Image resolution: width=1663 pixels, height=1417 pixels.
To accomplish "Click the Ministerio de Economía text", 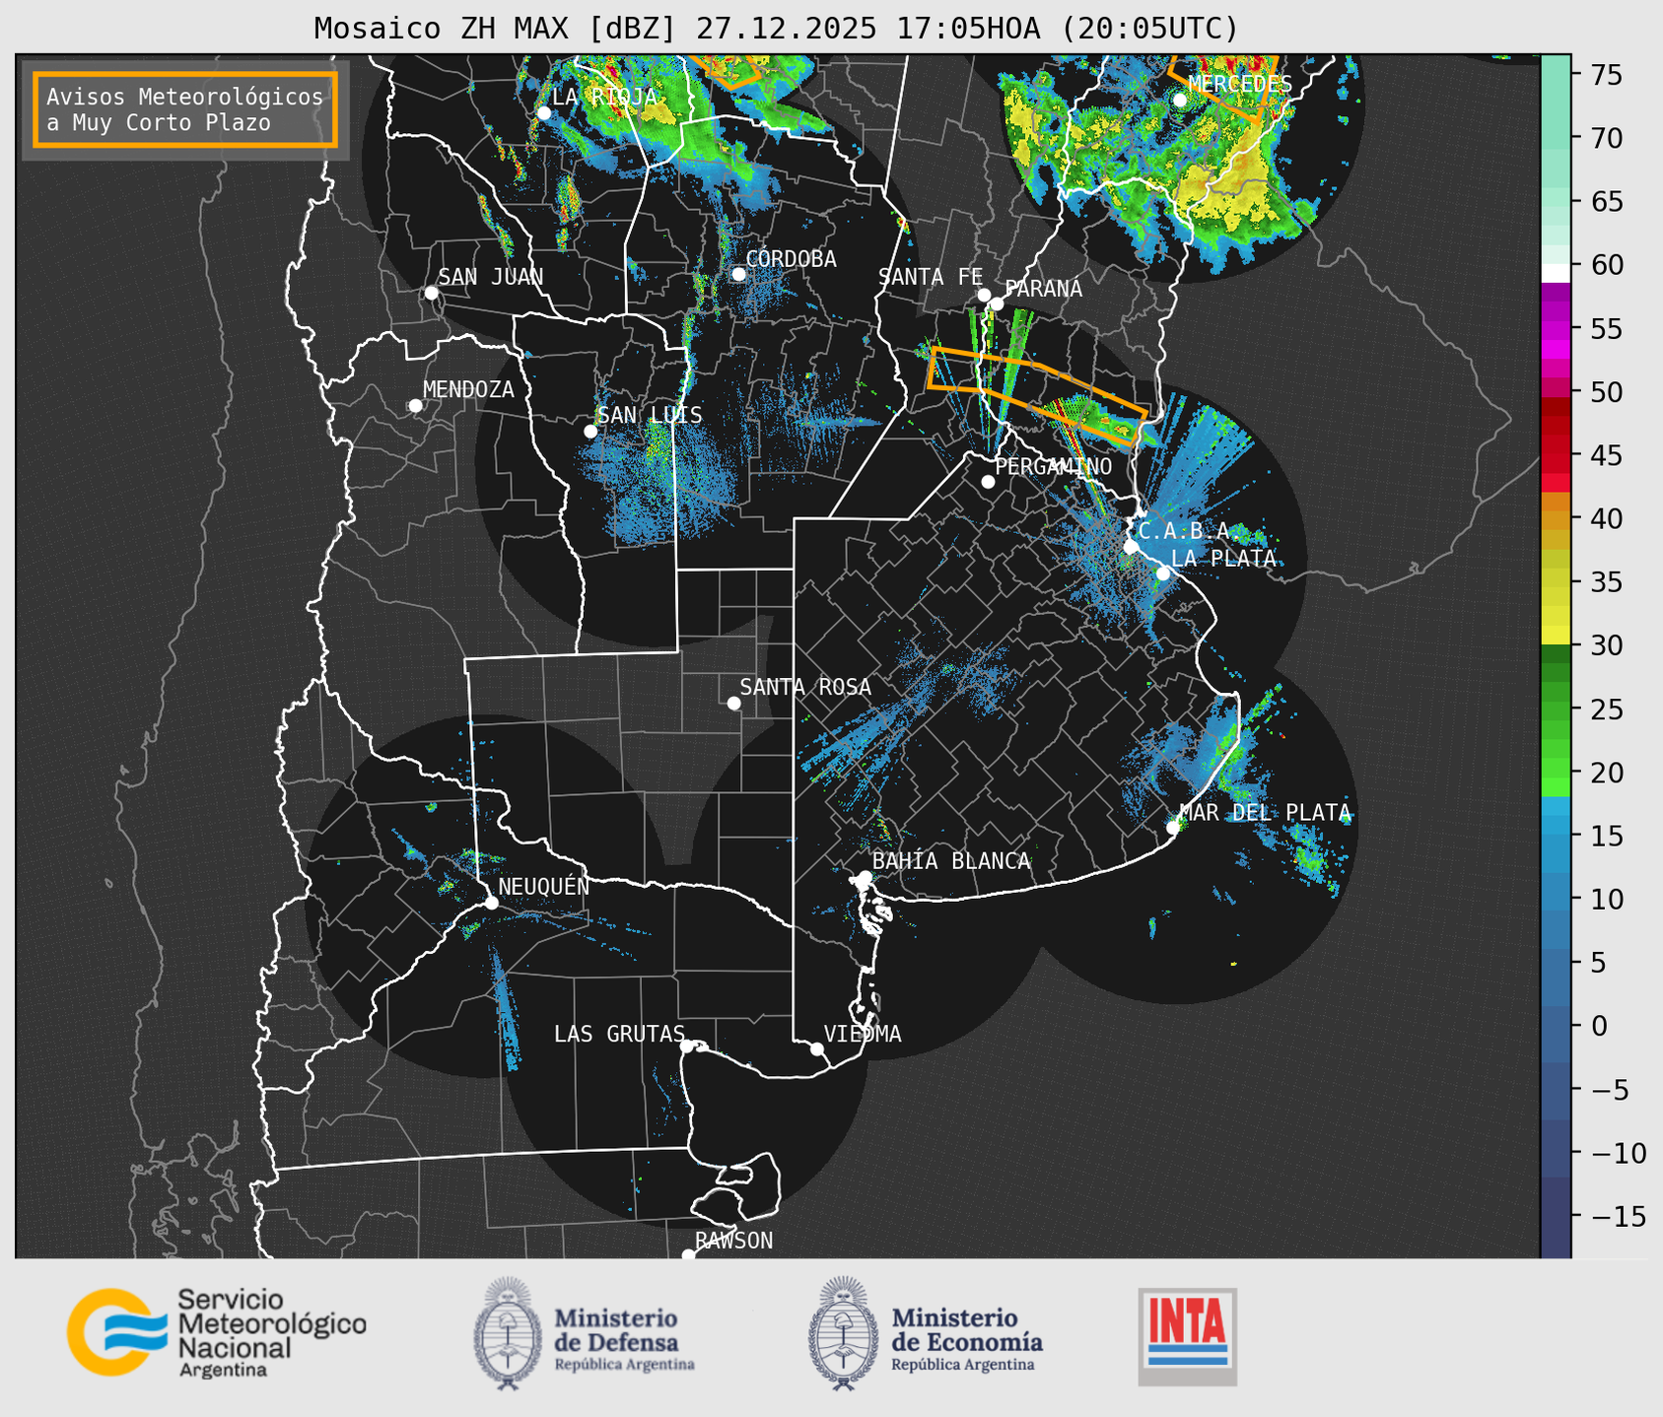I will (967, 1338).
